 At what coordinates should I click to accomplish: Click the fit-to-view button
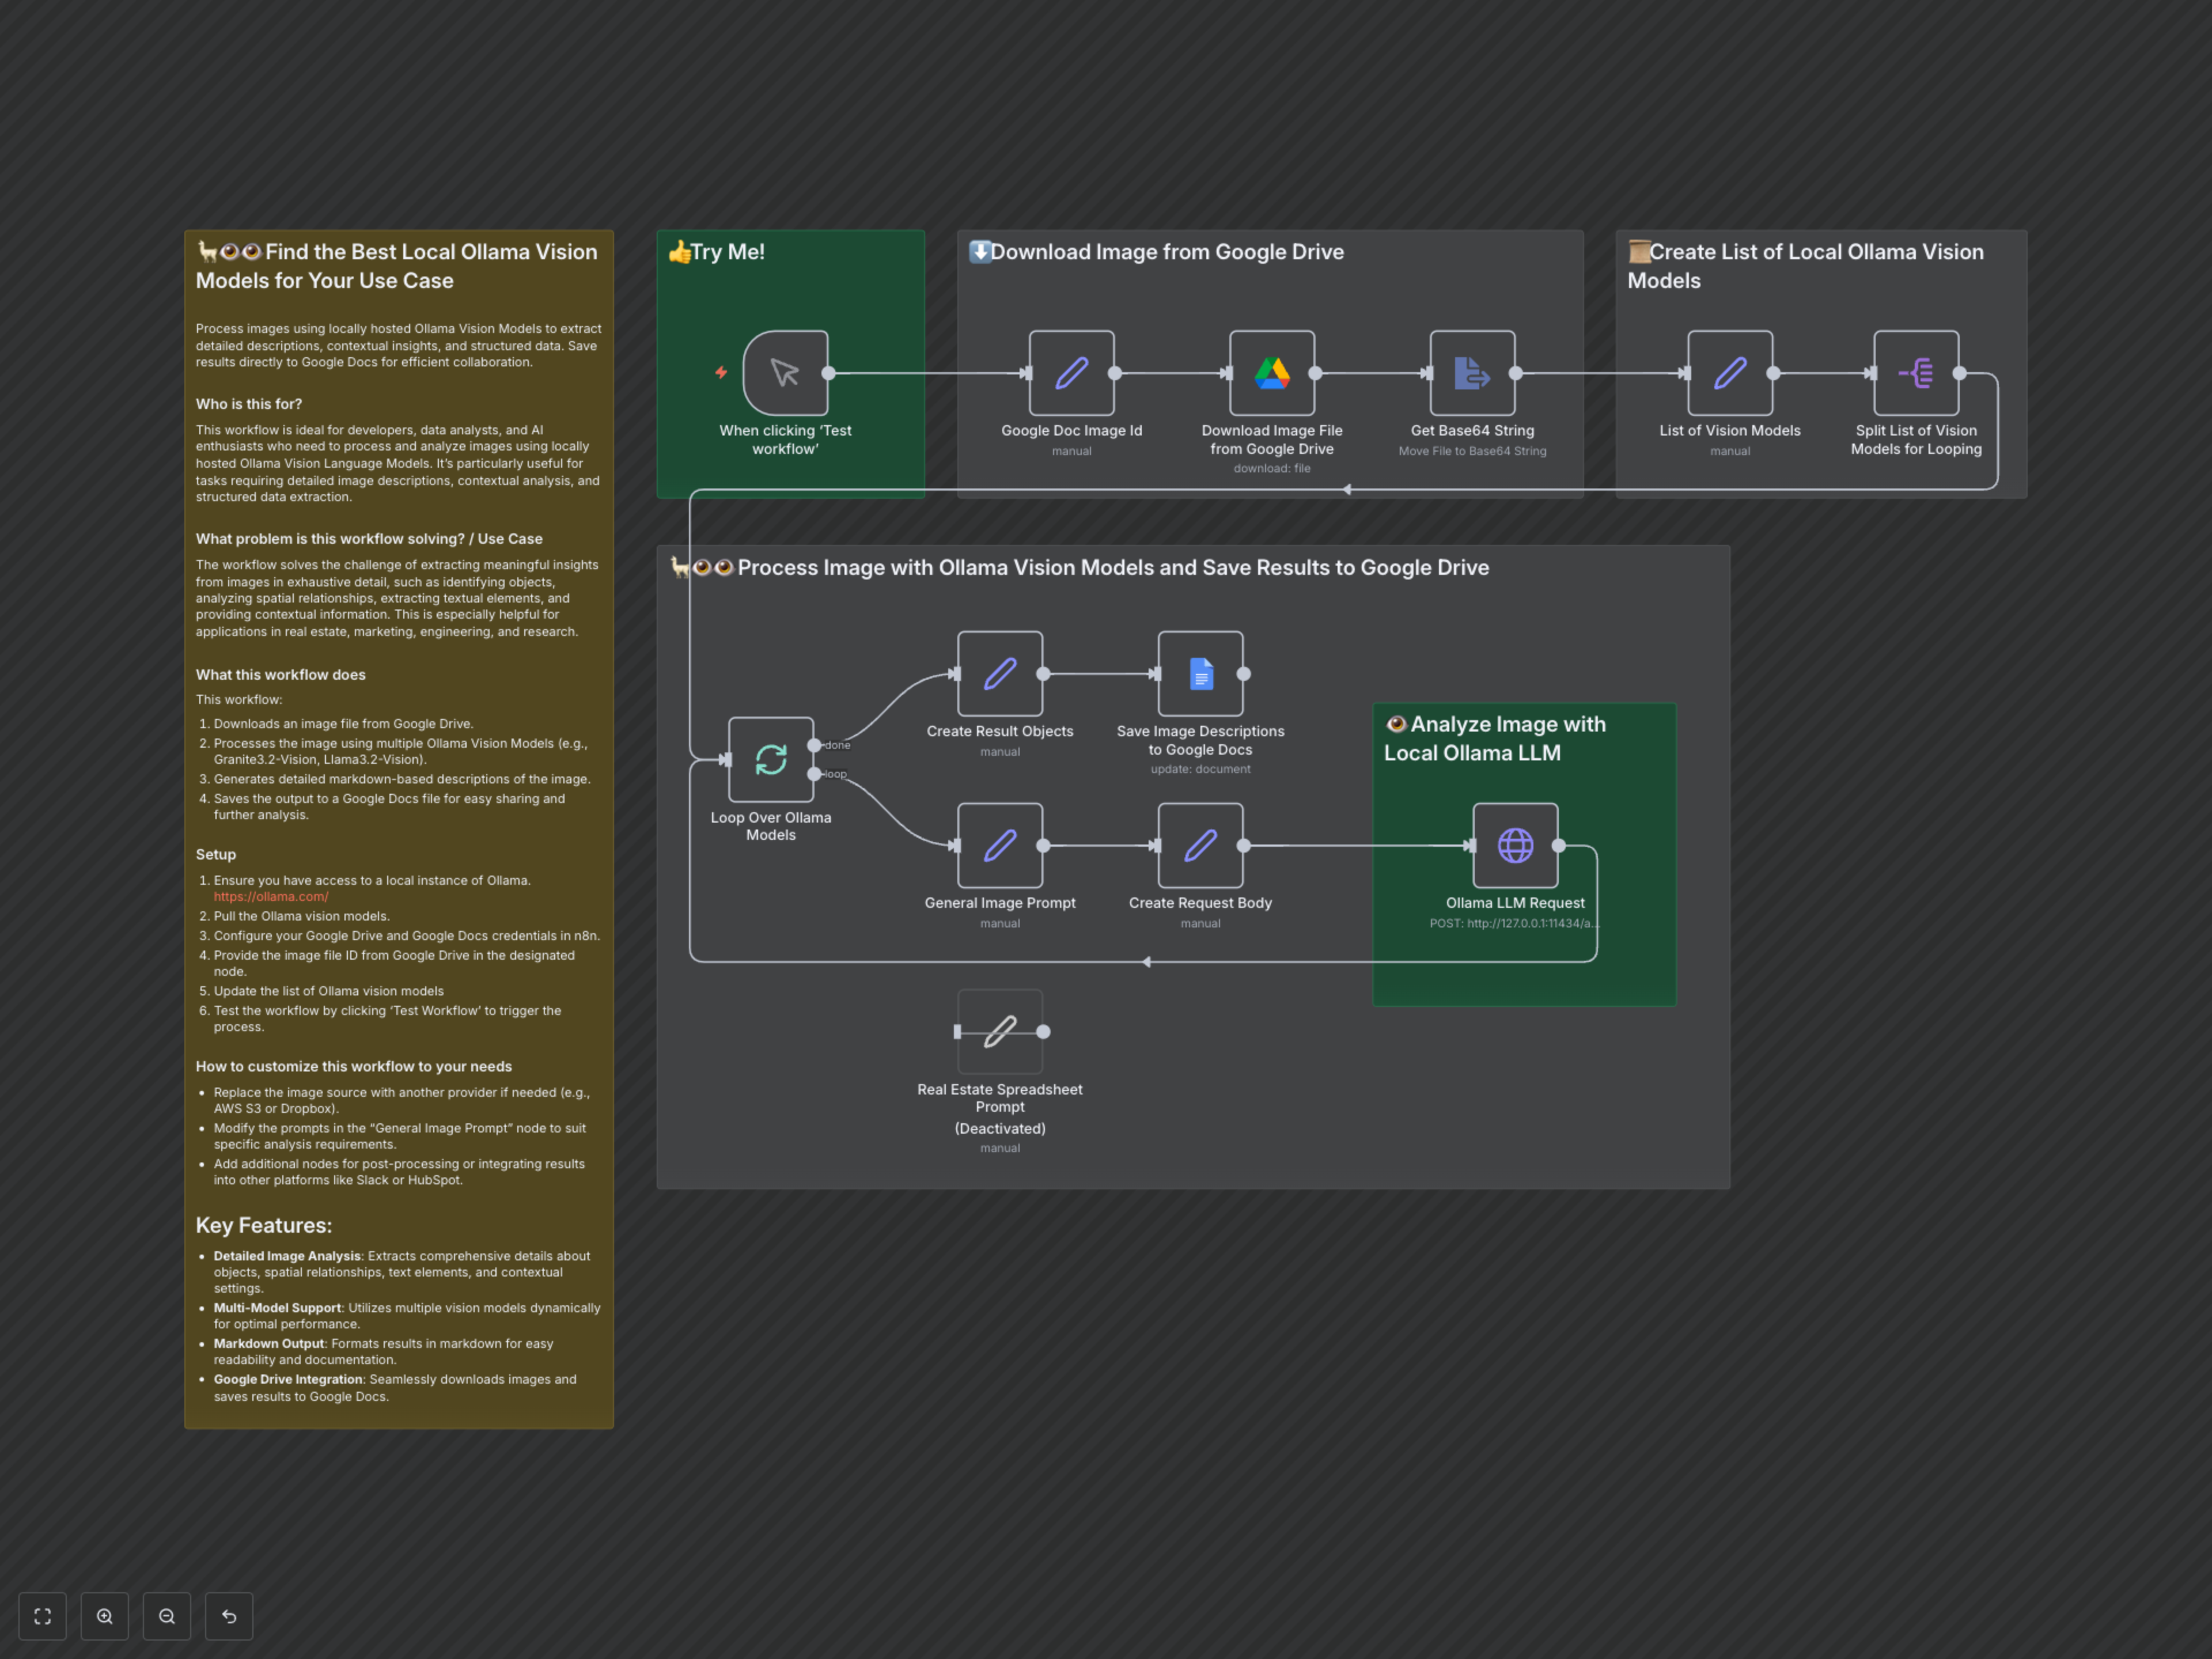tap(42, 1616)
